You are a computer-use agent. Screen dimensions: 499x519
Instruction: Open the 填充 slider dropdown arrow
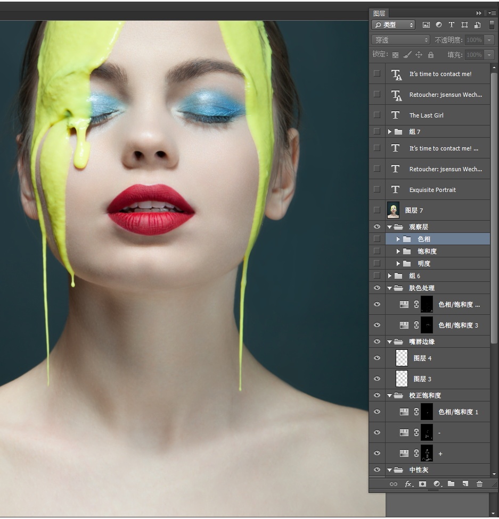(489, 55)
